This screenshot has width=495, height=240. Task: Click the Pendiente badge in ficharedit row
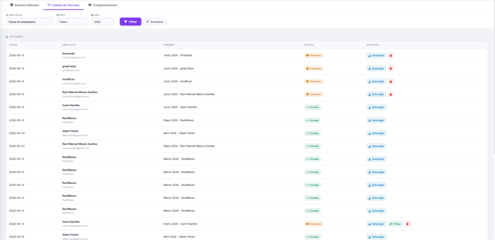tap(314, 56)
